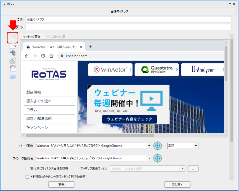Click the knet-bpr.com address text
Viewport: 239px width, 191px height.
tap(77, 56)
